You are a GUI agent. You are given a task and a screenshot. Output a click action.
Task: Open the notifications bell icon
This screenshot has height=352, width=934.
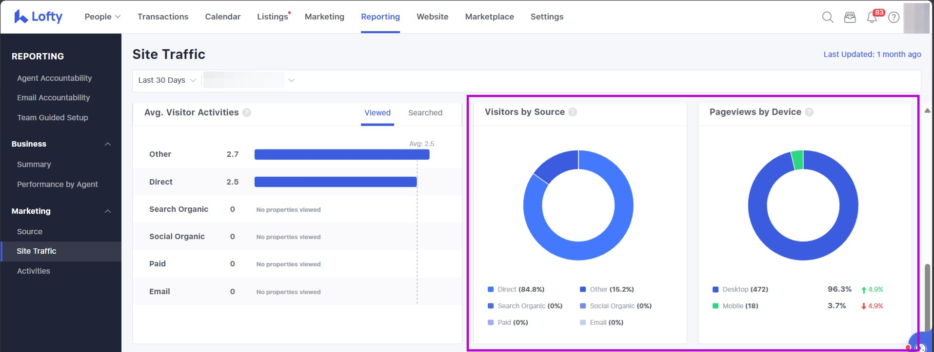872,18
